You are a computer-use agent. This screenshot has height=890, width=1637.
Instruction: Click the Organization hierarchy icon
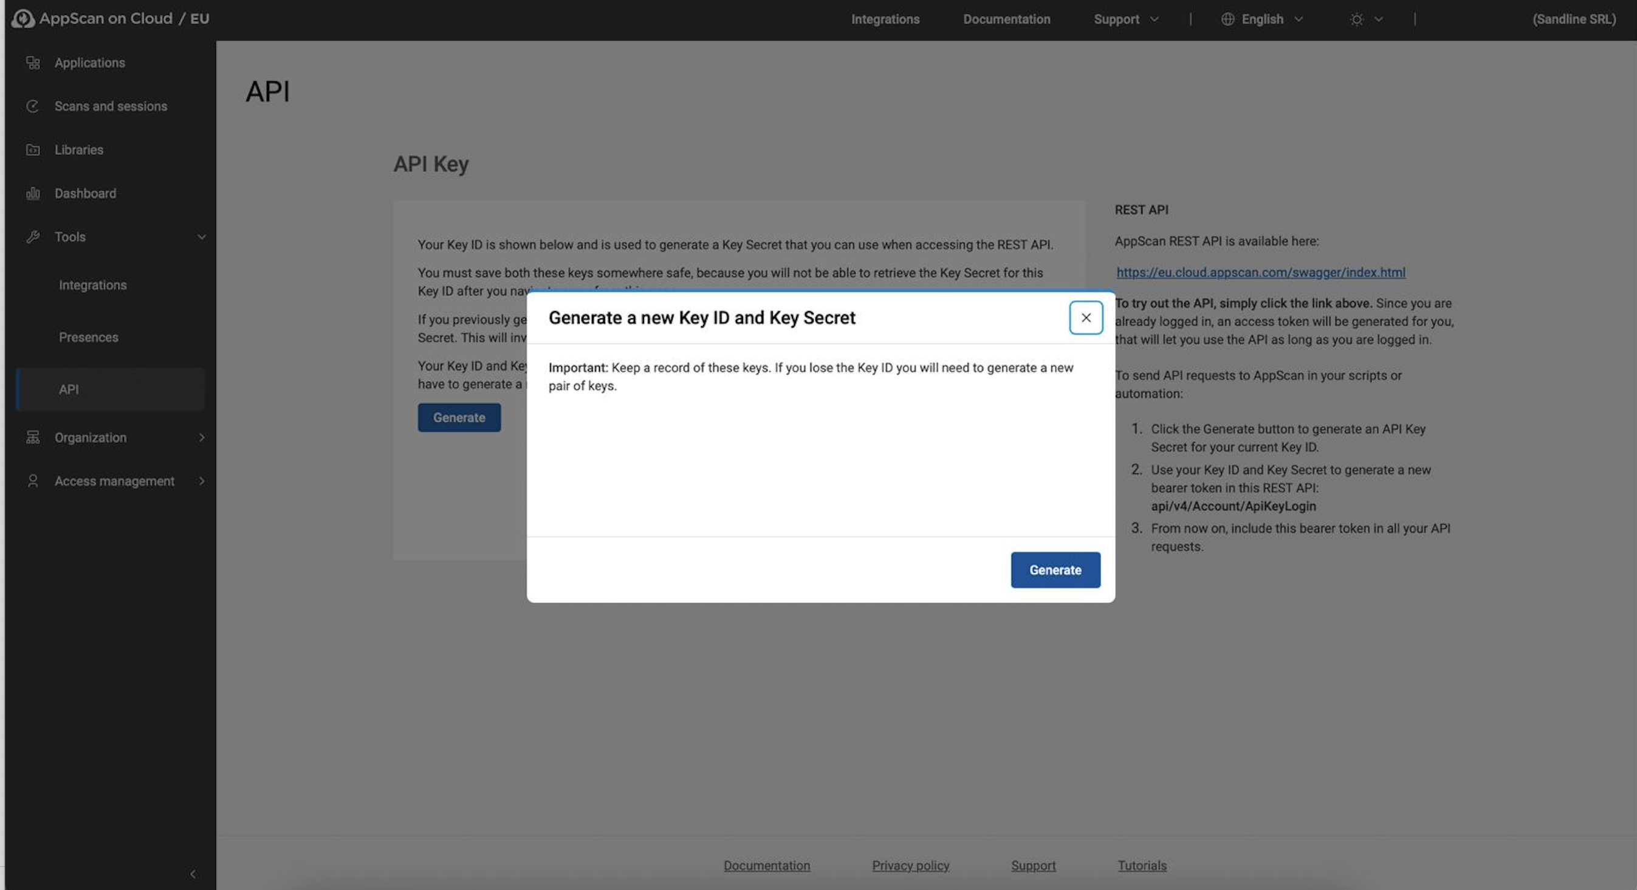(x=33, y=437)
